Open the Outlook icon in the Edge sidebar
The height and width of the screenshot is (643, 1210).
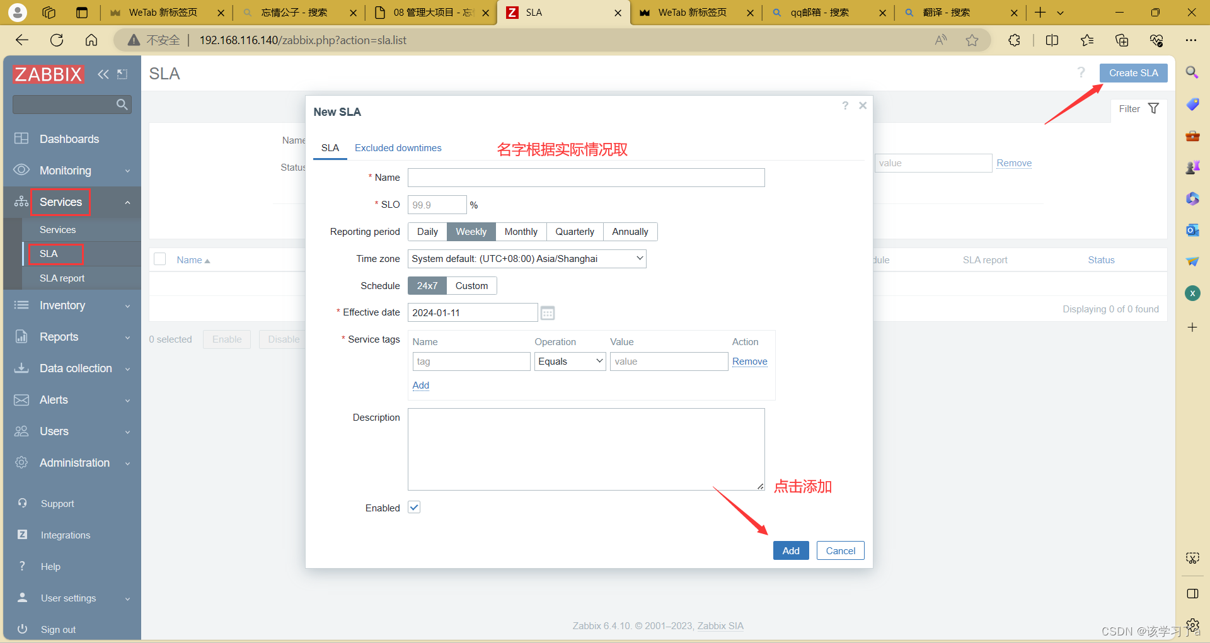click(x=1192, y=230)
